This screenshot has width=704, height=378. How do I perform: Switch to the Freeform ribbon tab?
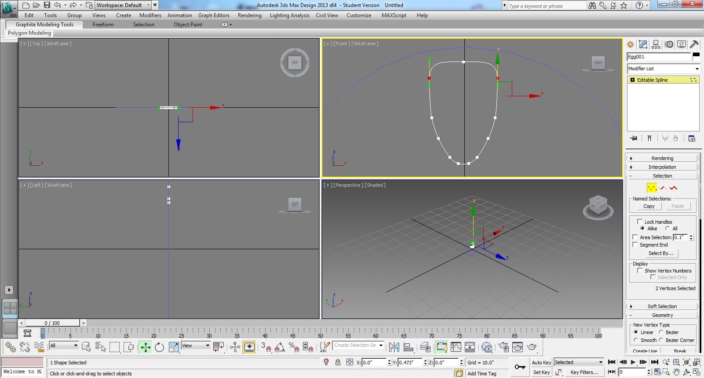point(103,25)
